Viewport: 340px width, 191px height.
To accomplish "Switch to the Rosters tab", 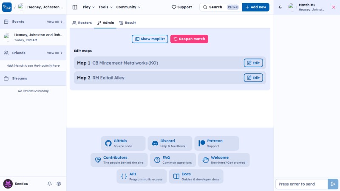I will tap(82, 23).
